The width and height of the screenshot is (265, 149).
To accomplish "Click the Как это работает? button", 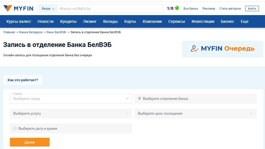I will pyautogui.click(x=23, y=80).
